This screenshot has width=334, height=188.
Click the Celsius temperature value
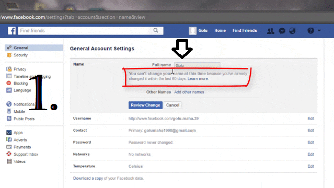[x=135, y=166]
